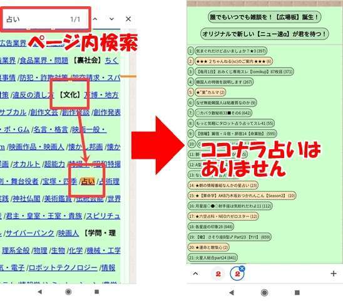Open the 映画作品・映画人 board link
The image size is (343, 301).
[x=36, y=147]
